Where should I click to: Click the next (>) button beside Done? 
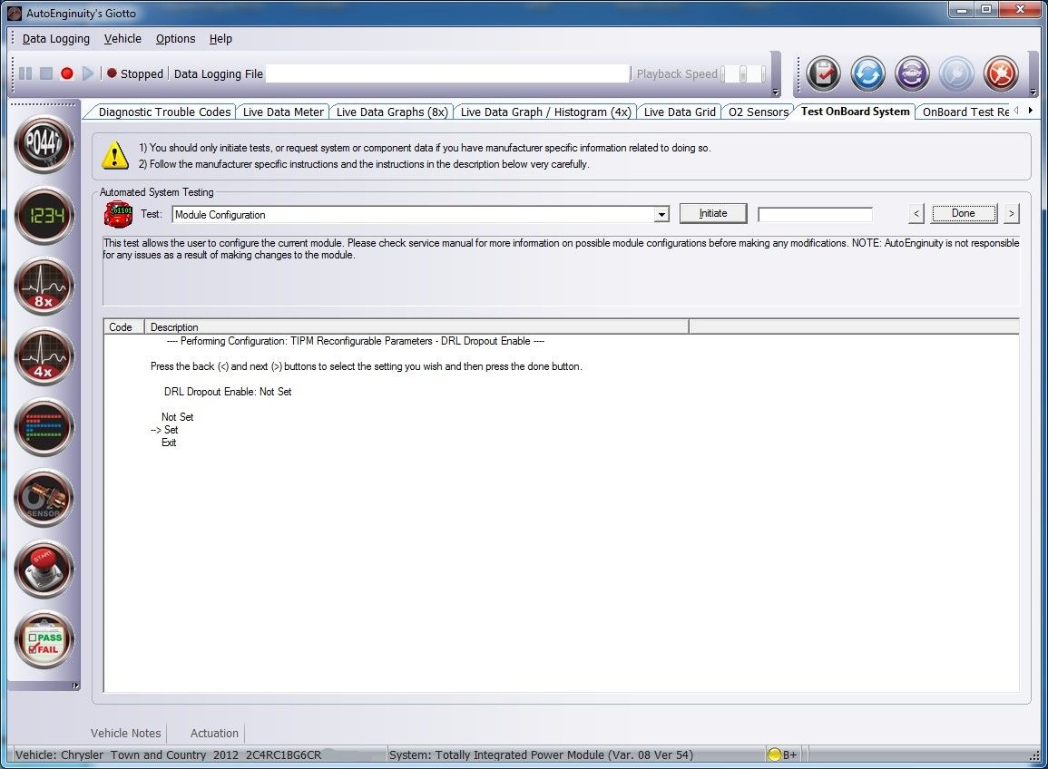tap(1011, 214)
